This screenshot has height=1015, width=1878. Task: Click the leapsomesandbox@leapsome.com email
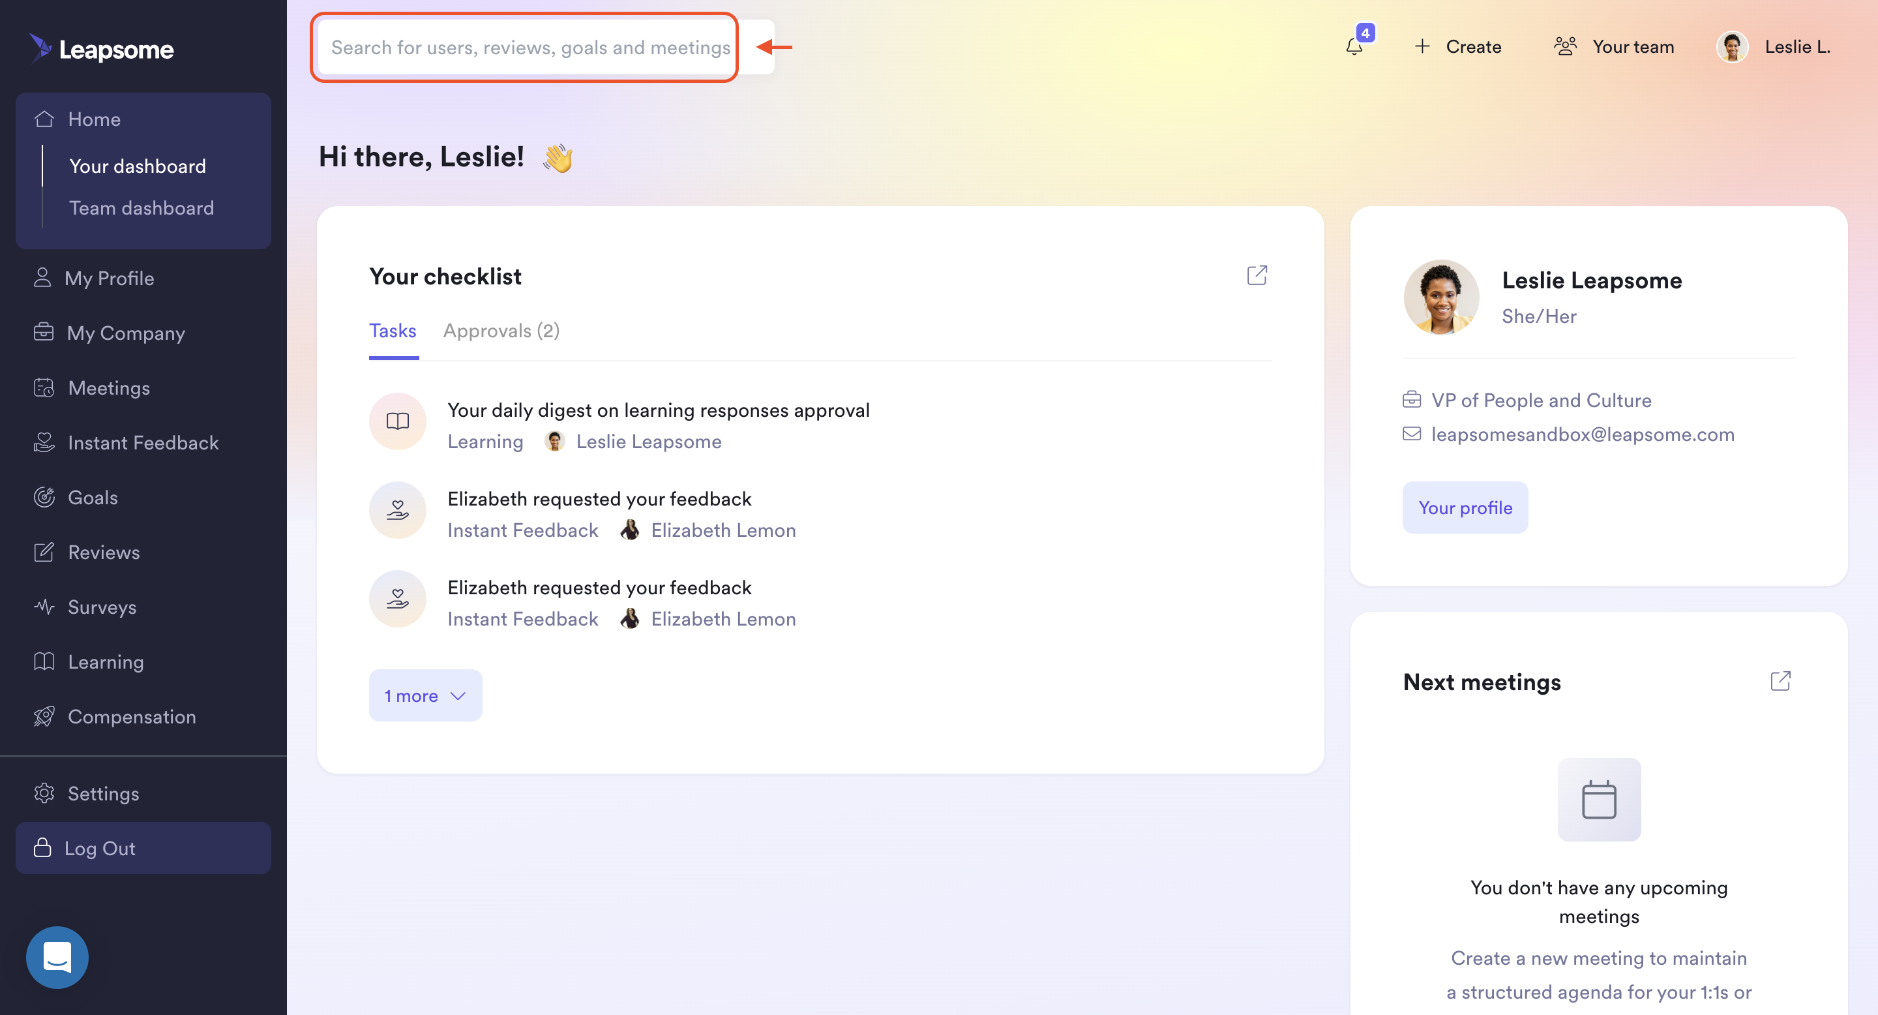1583,434
